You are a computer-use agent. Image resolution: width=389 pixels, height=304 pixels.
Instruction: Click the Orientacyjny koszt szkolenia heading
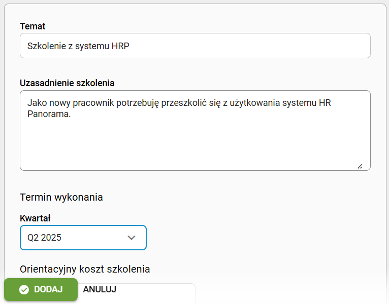pos(85,269)
